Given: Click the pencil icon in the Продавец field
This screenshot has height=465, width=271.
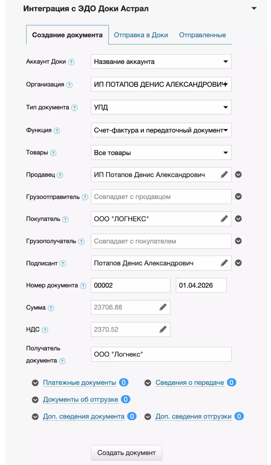Looking at the screenshot, I should tap(224, 175).
